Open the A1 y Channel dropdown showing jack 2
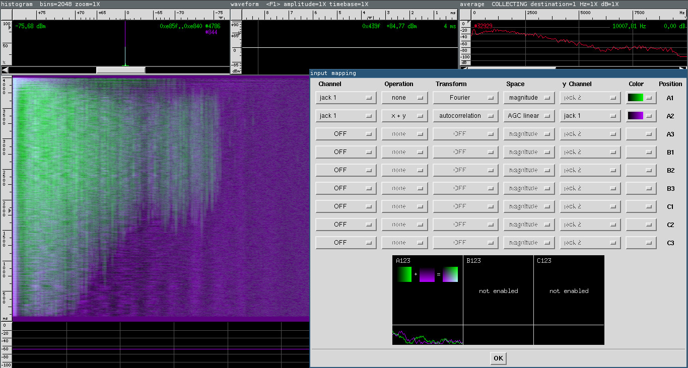Image resolution: width=688 pixels, height=368 pixels. (590, 98)
